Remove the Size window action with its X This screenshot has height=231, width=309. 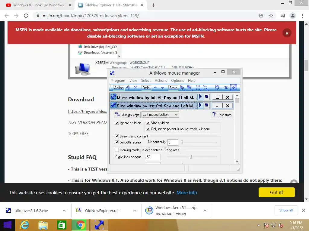[x=228, y=106]
